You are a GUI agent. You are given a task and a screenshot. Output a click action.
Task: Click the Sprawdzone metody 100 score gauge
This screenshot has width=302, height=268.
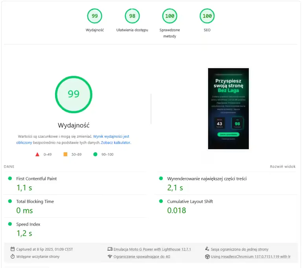(x=169, y=16)
